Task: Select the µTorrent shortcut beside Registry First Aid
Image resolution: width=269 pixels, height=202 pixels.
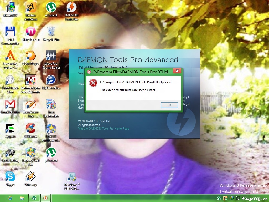Action: [51, 155]
